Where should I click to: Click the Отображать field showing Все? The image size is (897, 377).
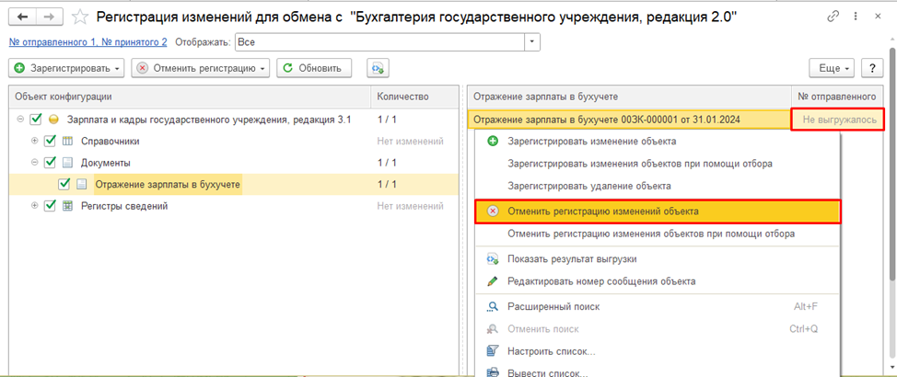click(x=380, y=41)
